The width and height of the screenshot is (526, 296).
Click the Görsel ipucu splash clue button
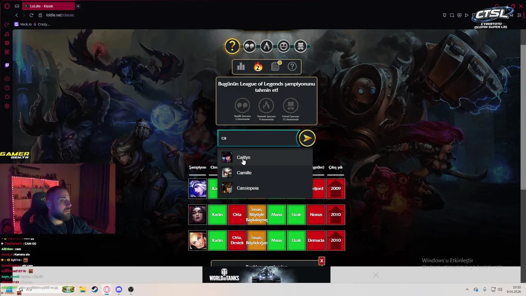coord(291,109)
